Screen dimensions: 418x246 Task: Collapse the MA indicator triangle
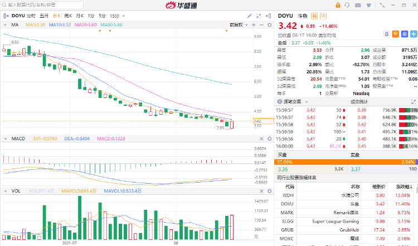pyautogui.click(x=5, y=25)
